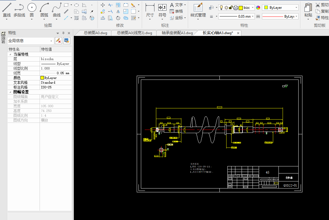This screenshot has height=220, width=329.
Task: Collapse the 当前特性 properties group
Action: (11, 54)
